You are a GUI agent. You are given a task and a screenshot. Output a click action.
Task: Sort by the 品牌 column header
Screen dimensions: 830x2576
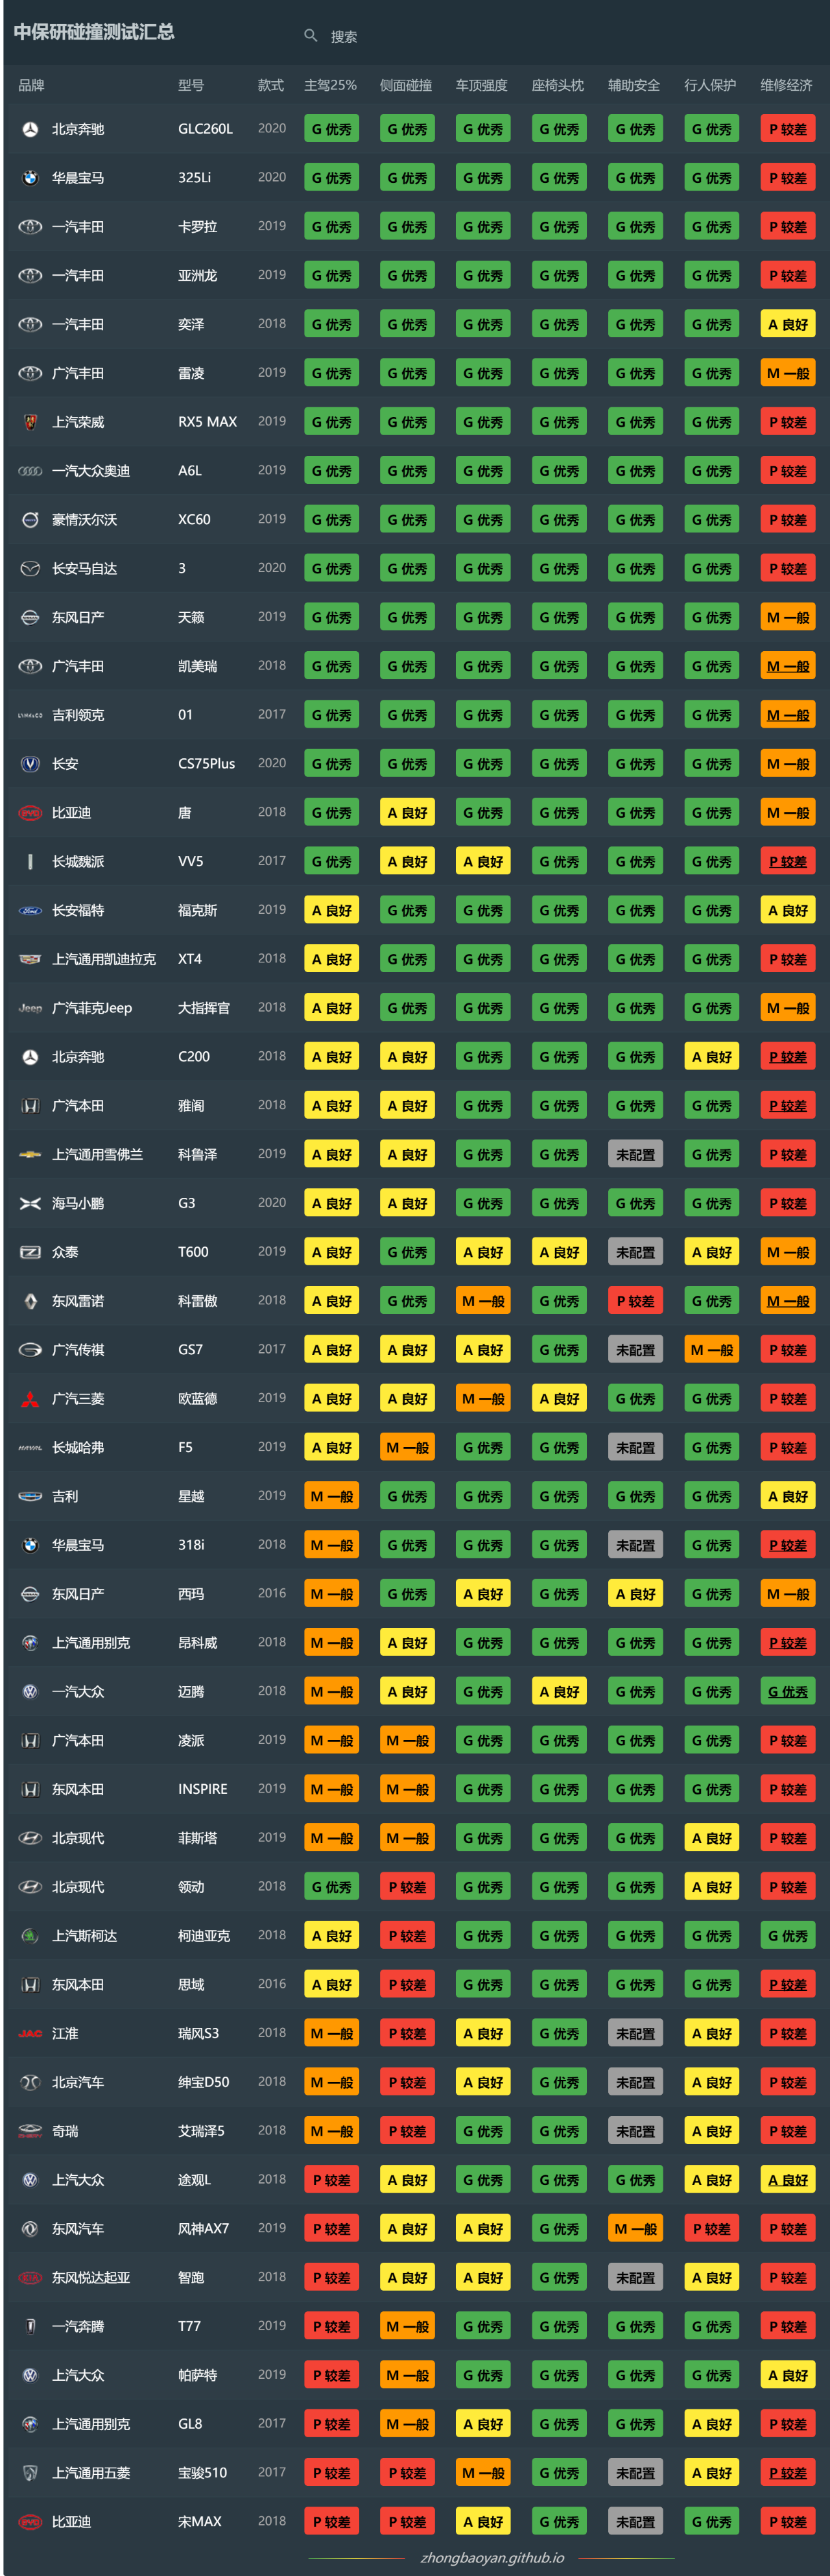[x=31, y=85]
